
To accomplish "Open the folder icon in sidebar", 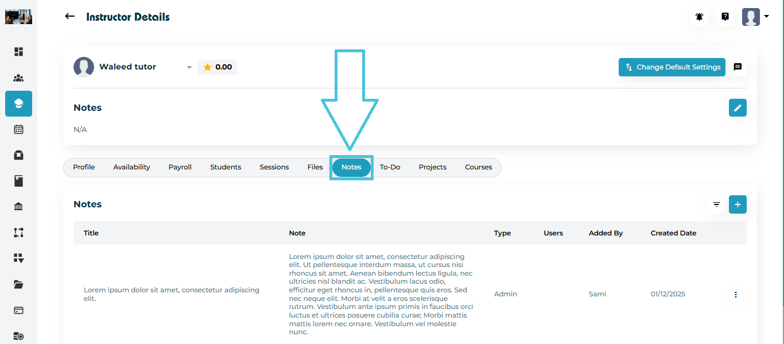I will pos(18,284).
